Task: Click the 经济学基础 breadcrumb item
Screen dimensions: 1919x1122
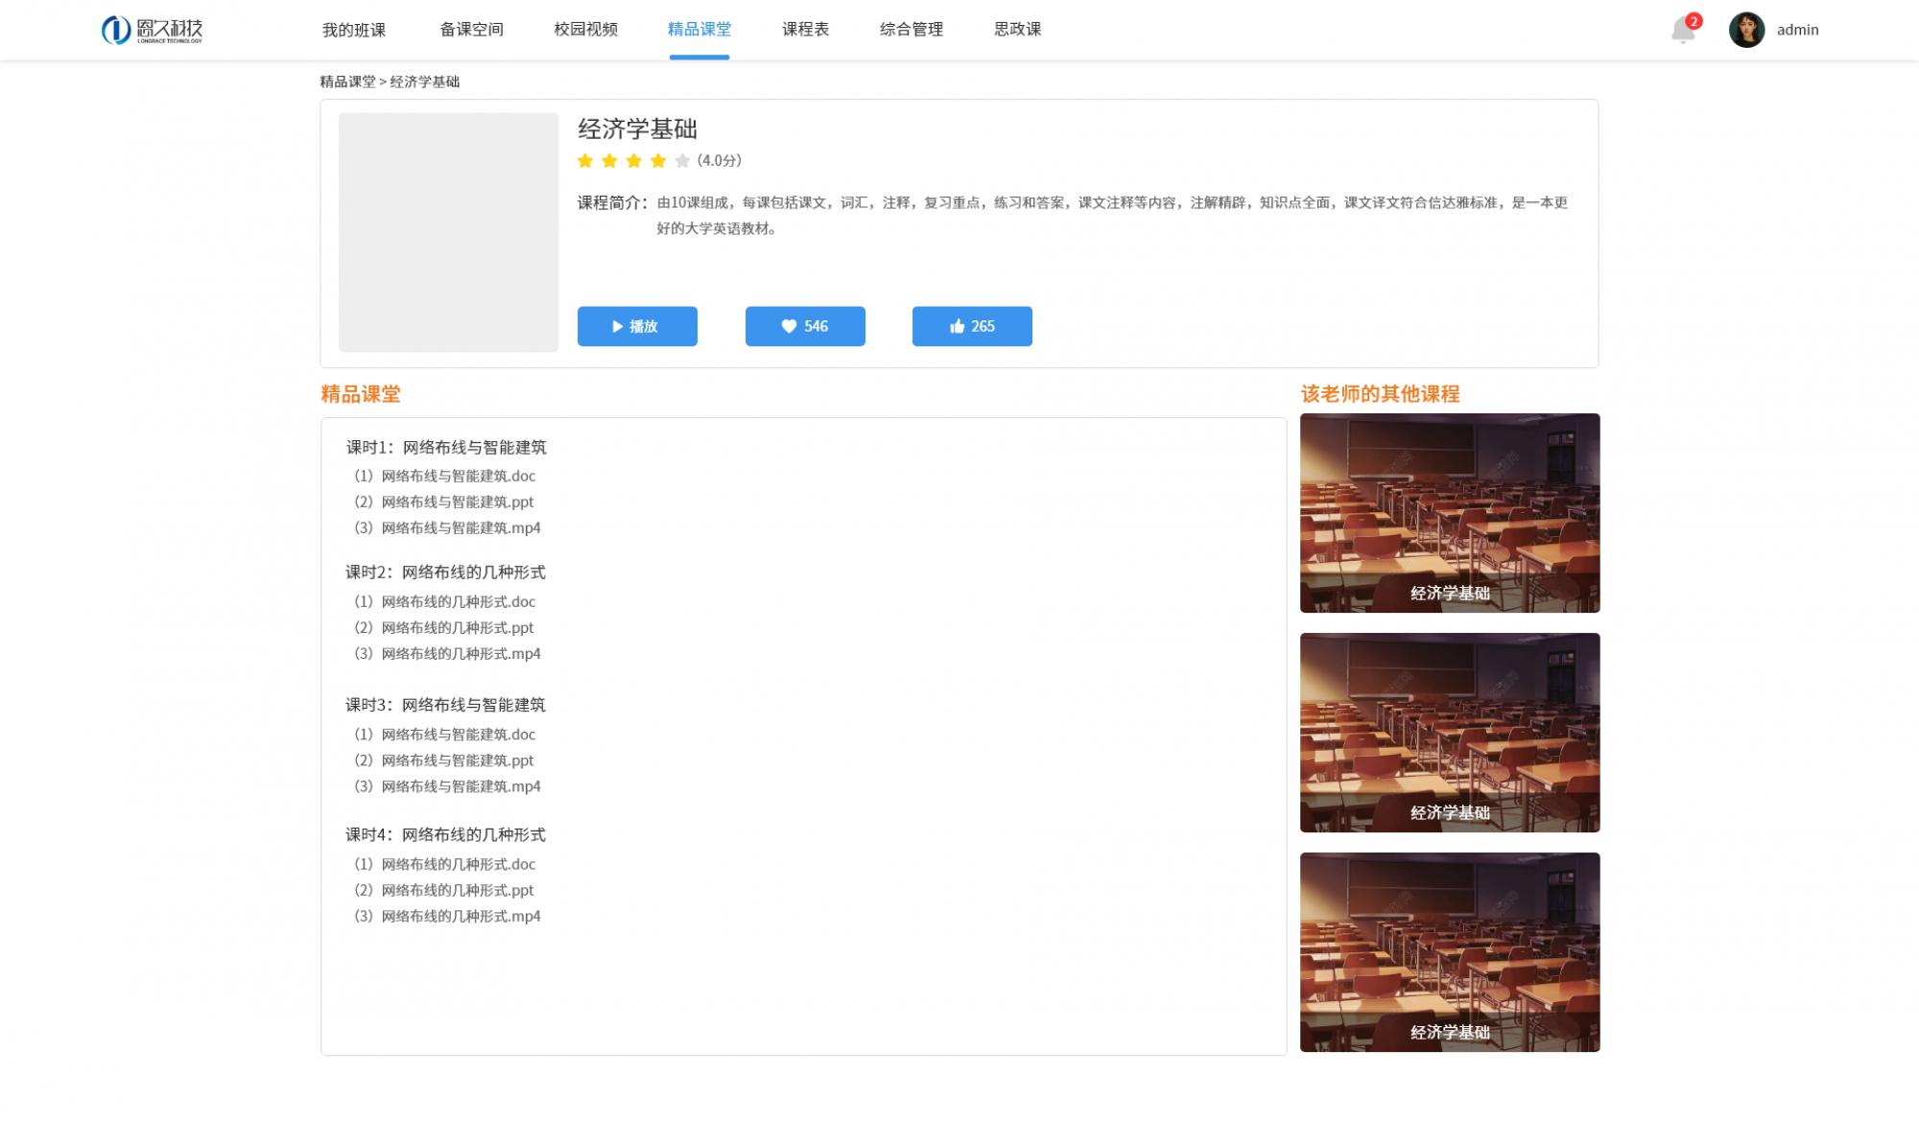Action: coord(425,82)
